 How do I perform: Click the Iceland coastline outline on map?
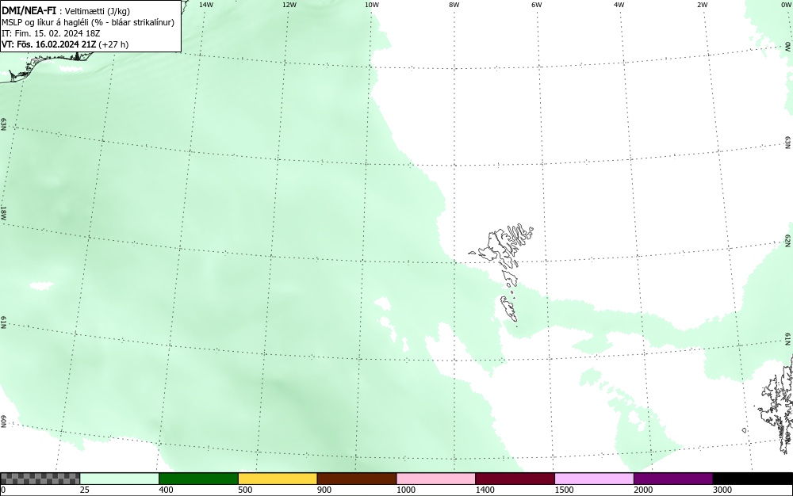(x=48, y=67)
